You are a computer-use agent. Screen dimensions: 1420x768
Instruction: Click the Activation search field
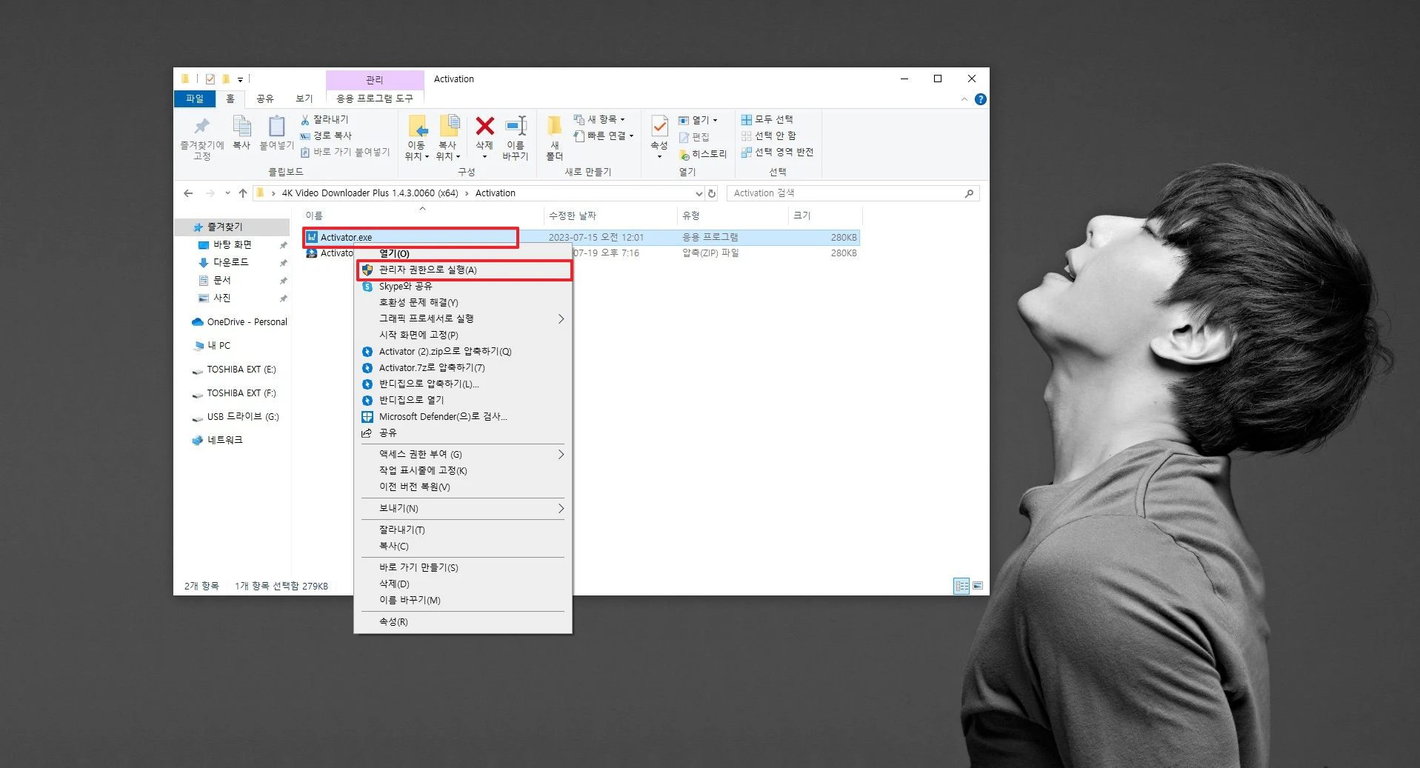[x=853, y=193]
